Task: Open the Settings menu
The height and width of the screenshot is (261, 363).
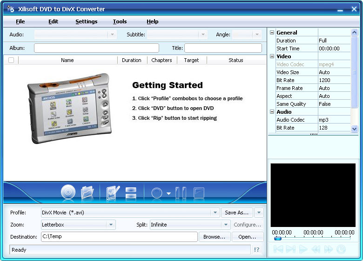Action: (87, 21)
